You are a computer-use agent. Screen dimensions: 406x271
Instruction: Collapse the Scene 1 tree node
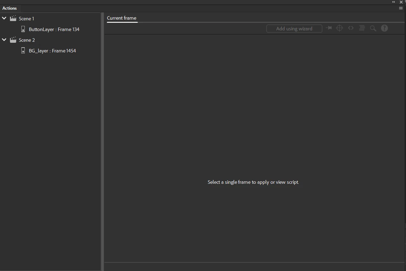pyautogui.click(x=4, y=18)
